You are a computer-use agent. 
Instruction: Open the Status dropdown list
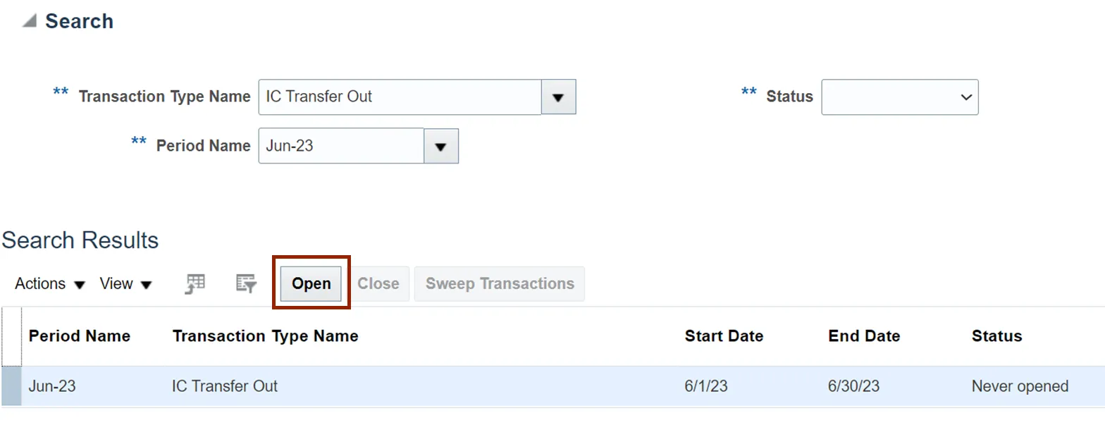tap(900, 97)
